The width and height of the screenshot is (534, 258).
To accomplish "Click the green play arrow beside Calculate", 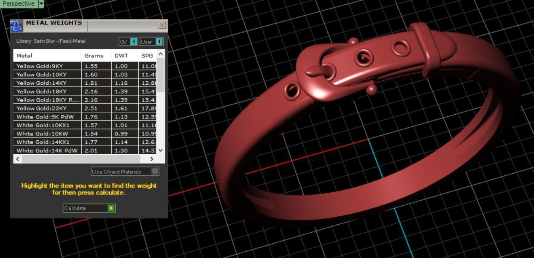I will [x=111, y=208].
